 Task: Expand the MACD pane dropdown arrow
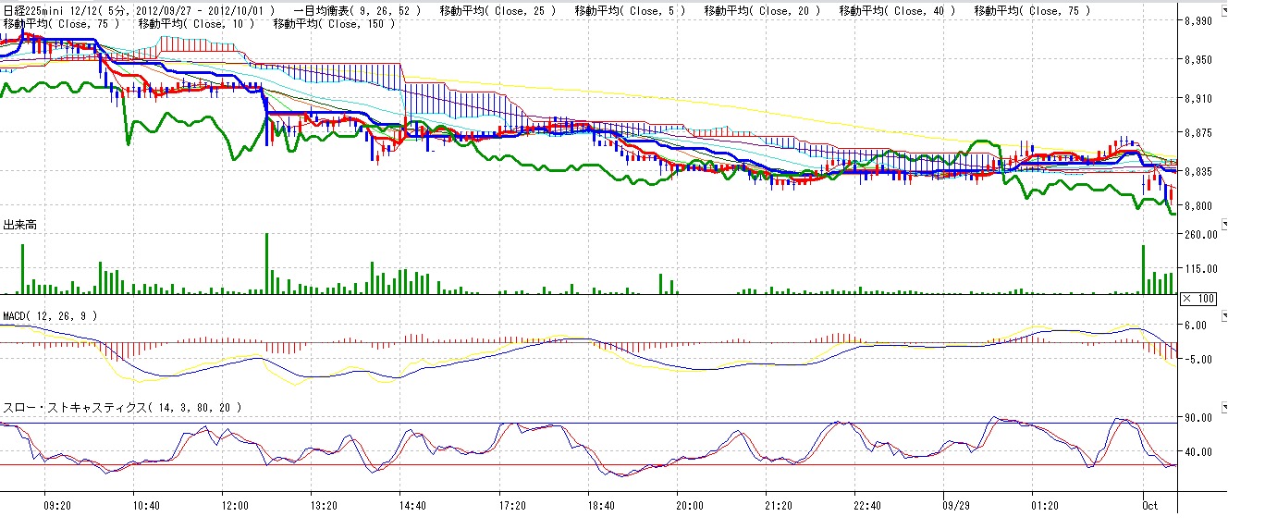coord(1226,315)
